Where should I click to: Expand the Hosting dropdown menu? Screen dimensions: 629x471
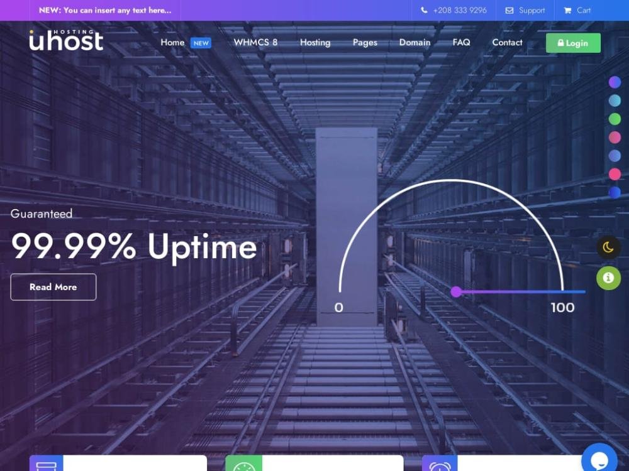315,43
